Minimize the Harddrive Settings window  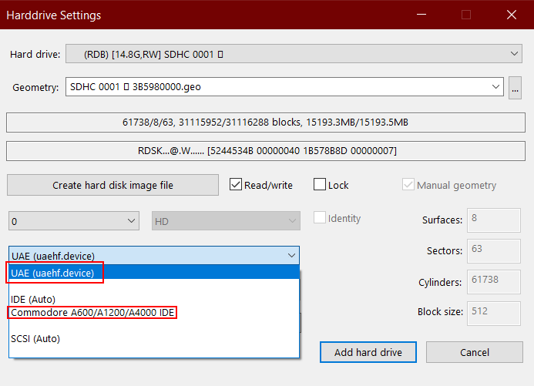click(421, 15)
